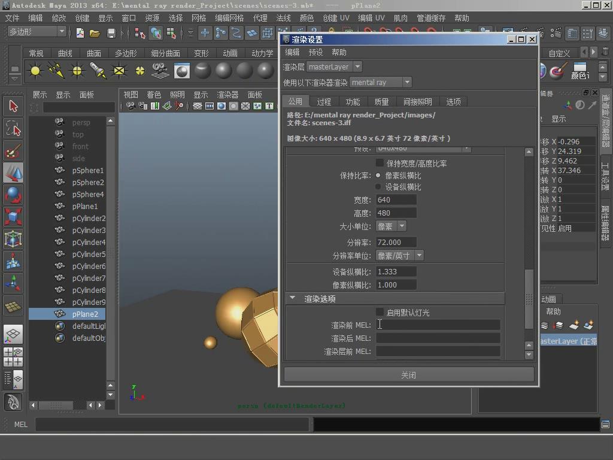Toggle the resolution gate in the viewport toolbar

click(221, 106)
